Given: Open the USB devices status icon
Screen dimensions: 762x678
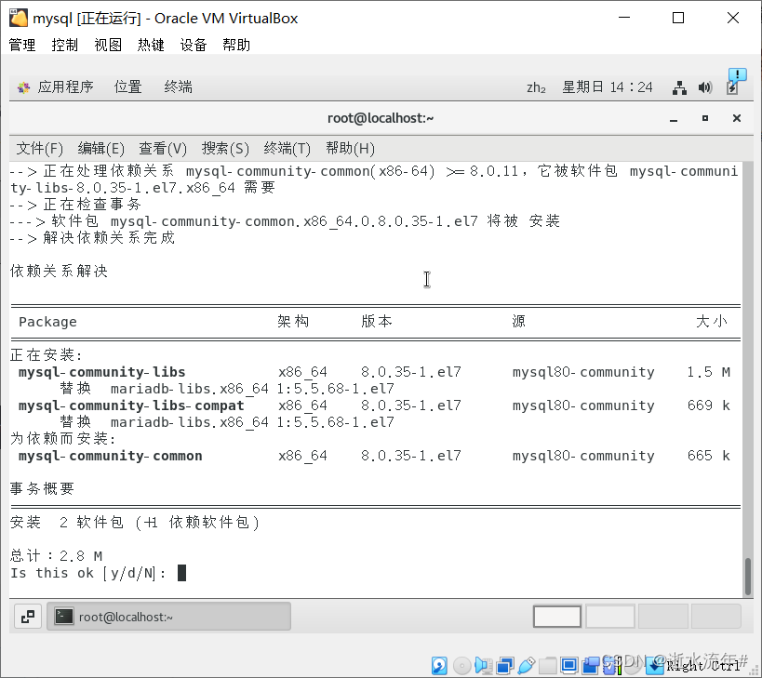Looking at the screenshot, I should coord(527,665).
